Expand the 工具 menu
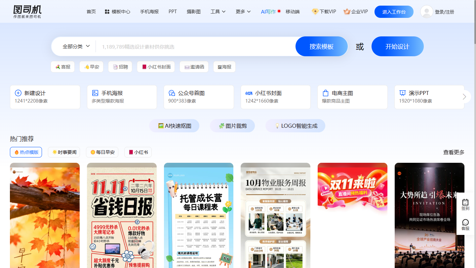476x268 pixels. tap(218, 12)
